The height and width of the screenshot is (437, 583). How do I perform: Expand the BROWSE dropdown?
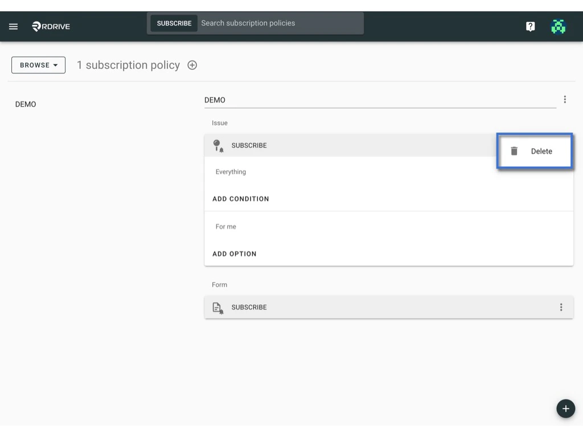point(38,65)
